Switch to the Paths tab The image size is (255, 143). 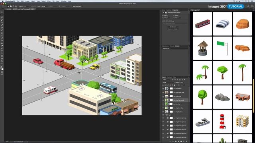pos(175,77)
